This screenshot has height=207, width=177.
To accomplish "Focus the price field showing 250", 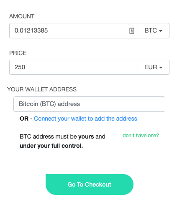I will point(74,67).
